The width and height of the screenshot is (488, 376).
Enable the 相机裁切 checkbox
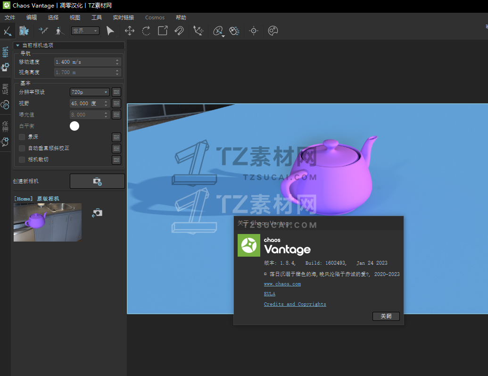22,160
